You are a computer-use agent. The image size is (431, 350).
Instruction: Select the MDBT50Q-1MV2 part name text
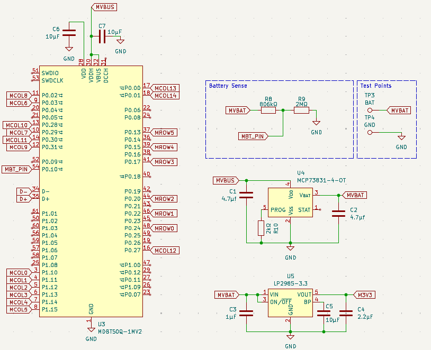tap(120, 331)
